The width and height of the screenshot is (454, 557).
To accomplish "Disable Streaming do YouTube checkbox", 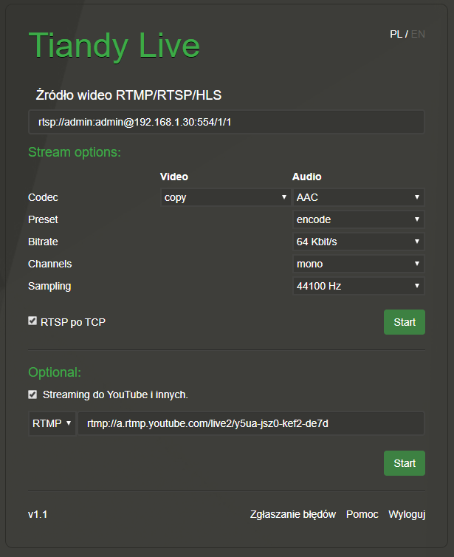I will pos(32,394).
